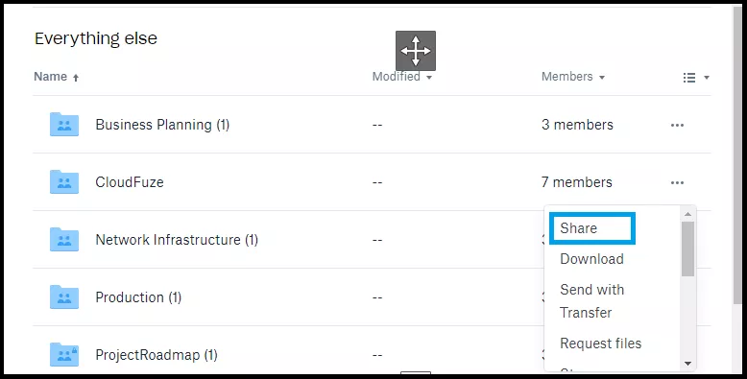Open the more options ellipsis for CloudFuze

(677, 183)
